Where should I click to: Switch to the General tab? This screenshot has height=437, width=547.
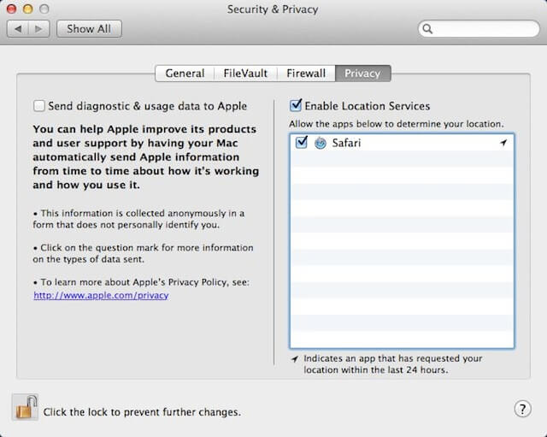[x=185, y=74]
